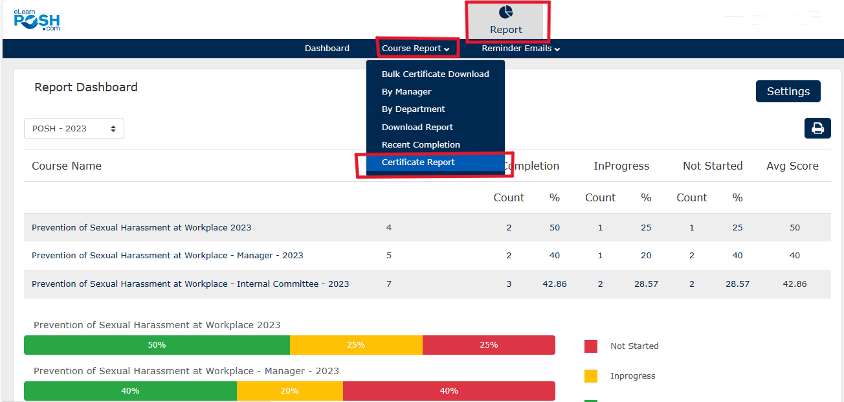
Task: Click the red Not Started legend swatch
Action: point(590,346)
